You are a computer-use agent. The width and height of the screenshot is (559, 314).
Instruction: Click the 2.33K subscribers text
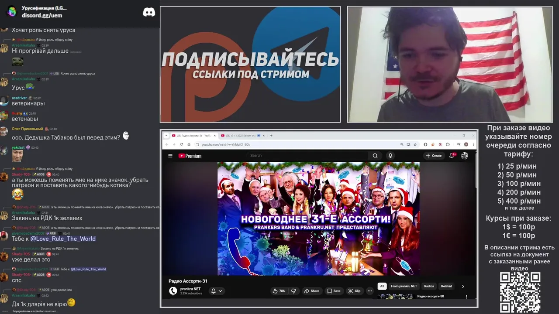[x=191, y=294]
